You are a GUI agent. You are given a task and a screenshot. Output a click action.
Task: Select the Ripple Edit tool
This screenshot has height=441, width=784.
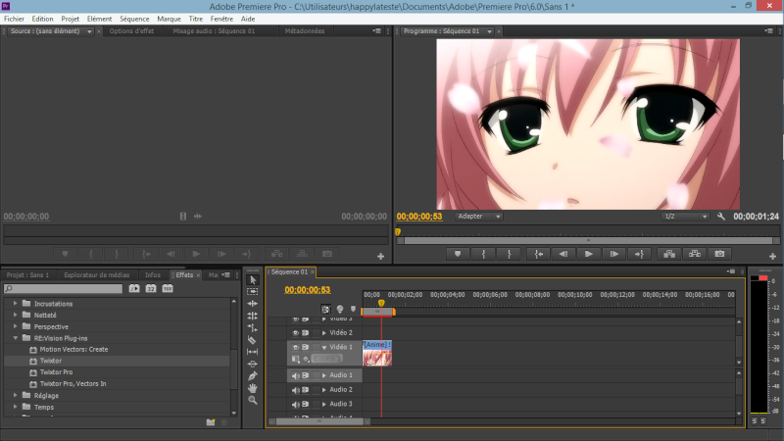point(253,304)
